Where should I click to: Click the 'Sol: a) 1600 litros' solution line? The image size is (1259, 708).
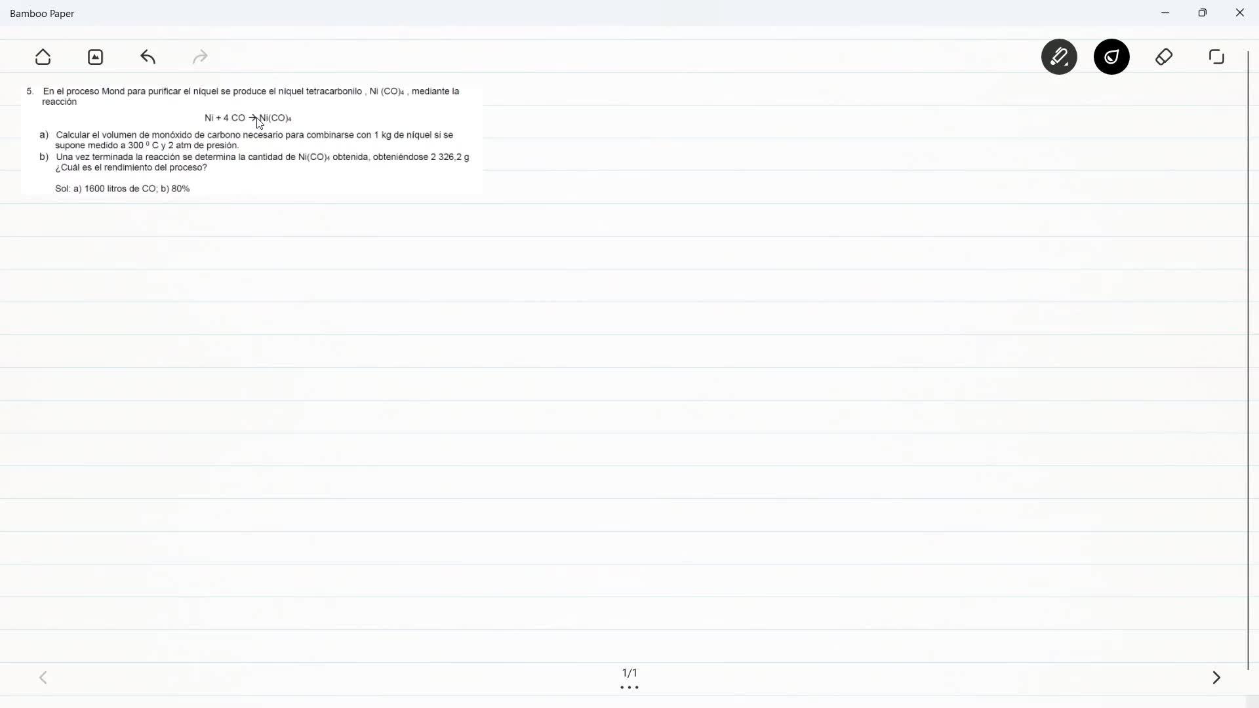coord(123,189)
